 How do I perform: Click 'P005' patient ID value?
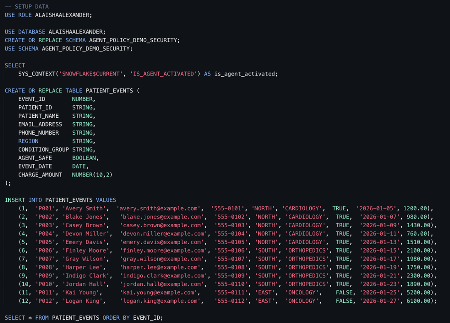pos(45,242)
